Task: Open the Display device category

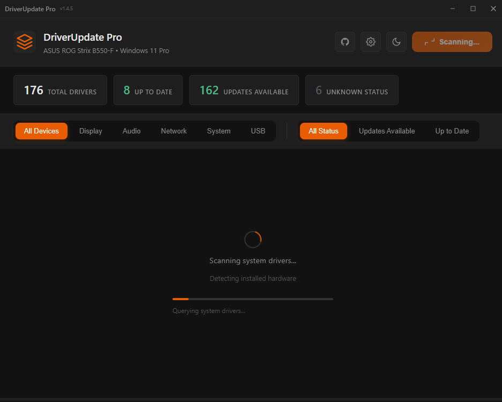Action: pyautogui.click(x=91, y=131)
